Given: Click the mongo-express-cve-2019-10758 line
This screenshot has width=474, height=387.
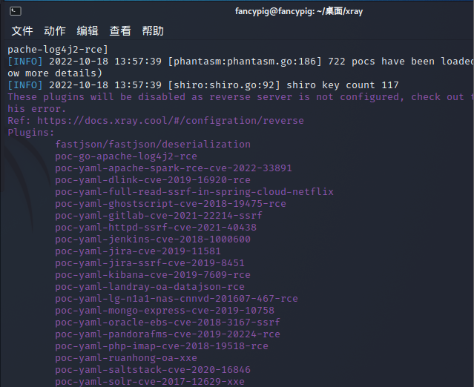Looking at the screenshot, I should point(165,311).
